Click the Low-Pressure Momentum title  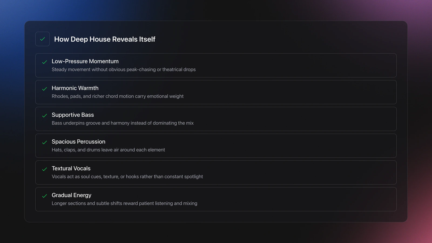click(x=85, y=61)
